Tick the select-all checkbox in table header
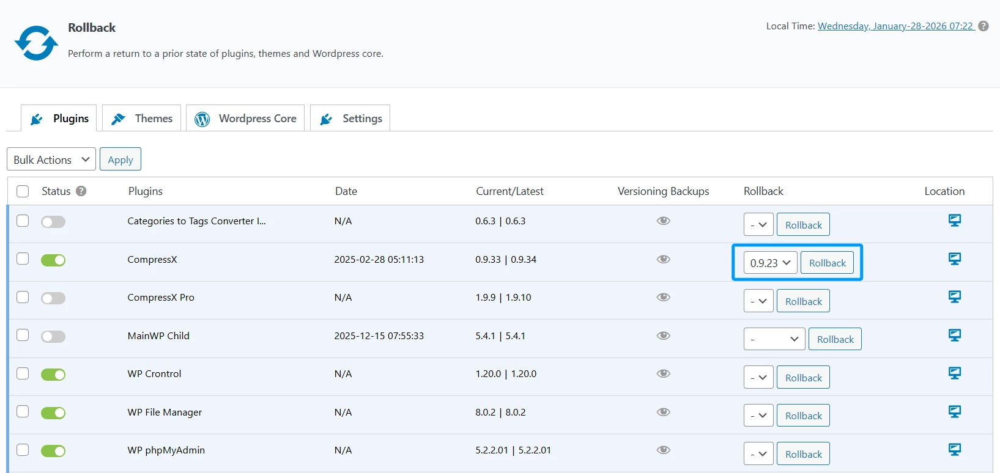 pyautogui.click(x=23, y=191)
